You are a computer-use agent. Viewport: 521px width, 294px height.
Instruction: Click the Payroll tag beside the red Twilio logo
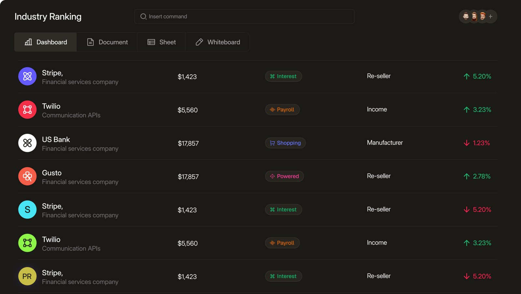click(282, 110)
